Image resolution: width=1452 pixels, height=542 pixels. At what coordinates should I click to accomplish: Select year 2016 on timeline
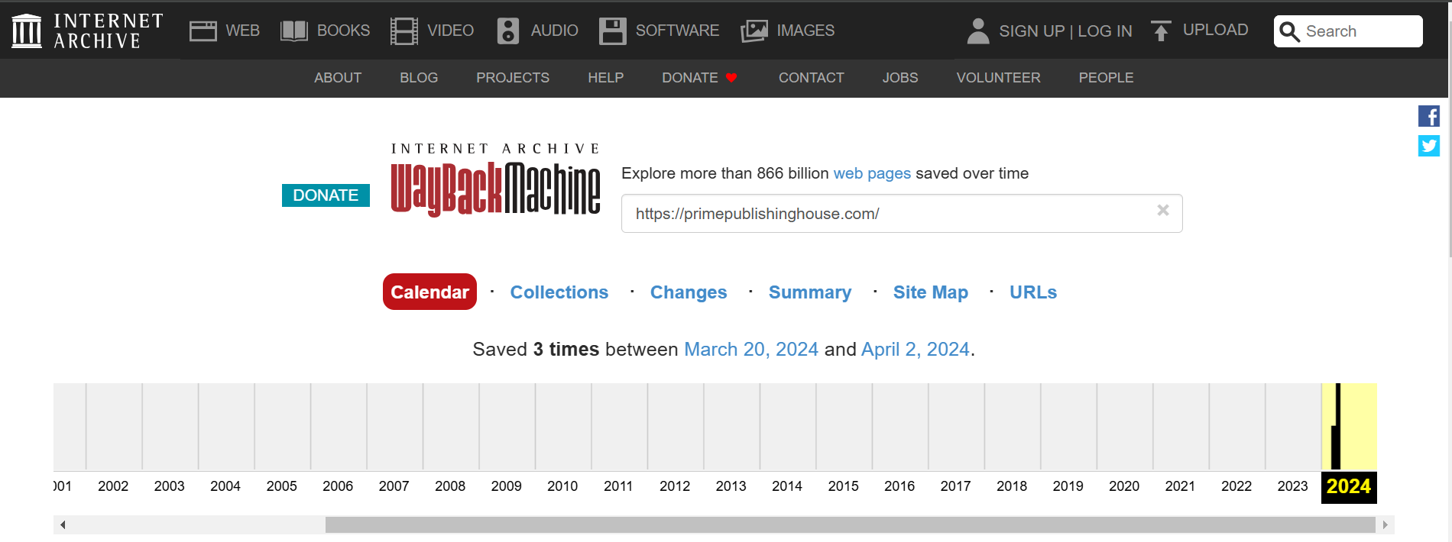click(899, 486)
